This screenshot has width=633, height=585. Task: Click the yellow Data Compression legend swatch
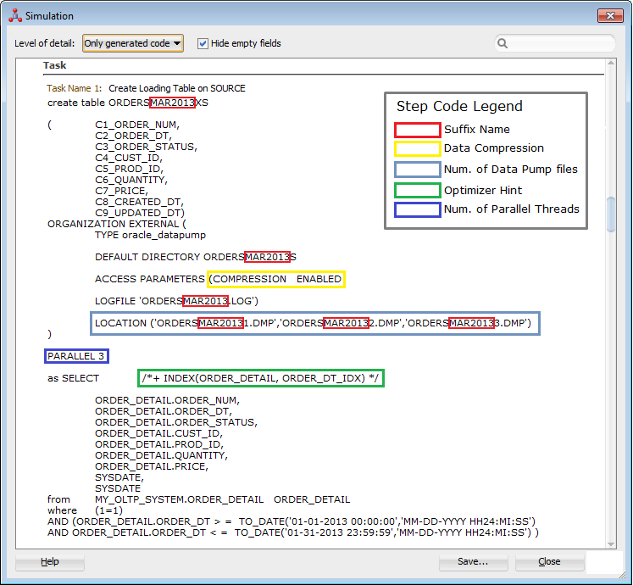[x=417, y=149]
